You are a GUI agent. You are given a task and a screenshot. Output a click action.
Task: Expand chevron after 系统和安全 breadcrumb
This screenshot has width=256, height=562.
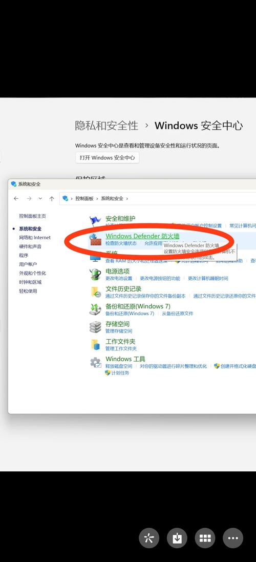coord(127,198)
